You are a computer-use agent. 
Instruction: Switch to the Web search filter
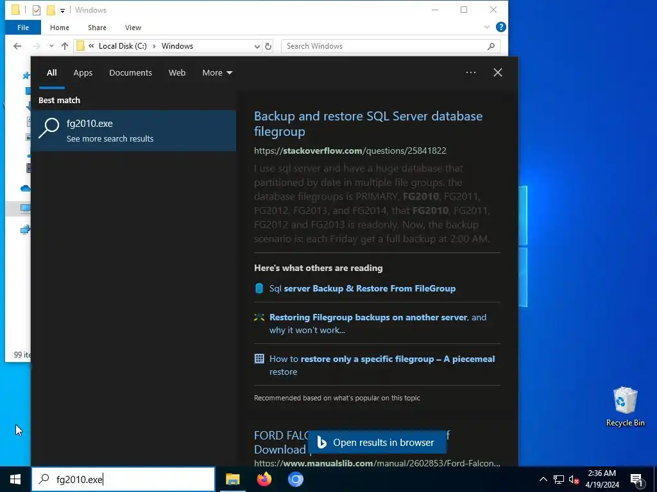coord(177,72)
